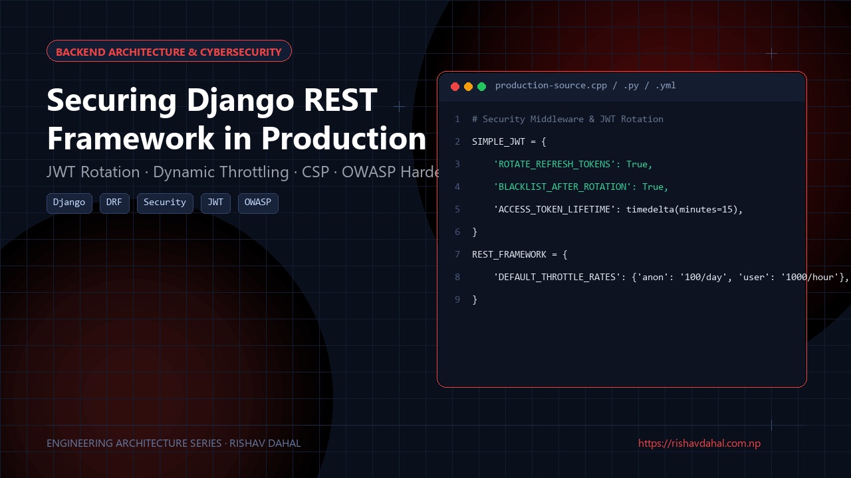Screen dimensions: 851x478
Task: Click the Security Middleware comment on line 1
Action: pyautogui.click(x=568, y=119)
